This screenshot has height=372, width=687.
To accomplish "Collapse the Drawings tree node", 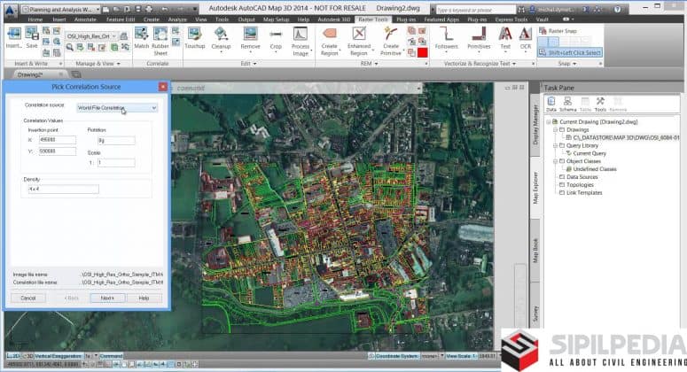I will coord(554,128).
